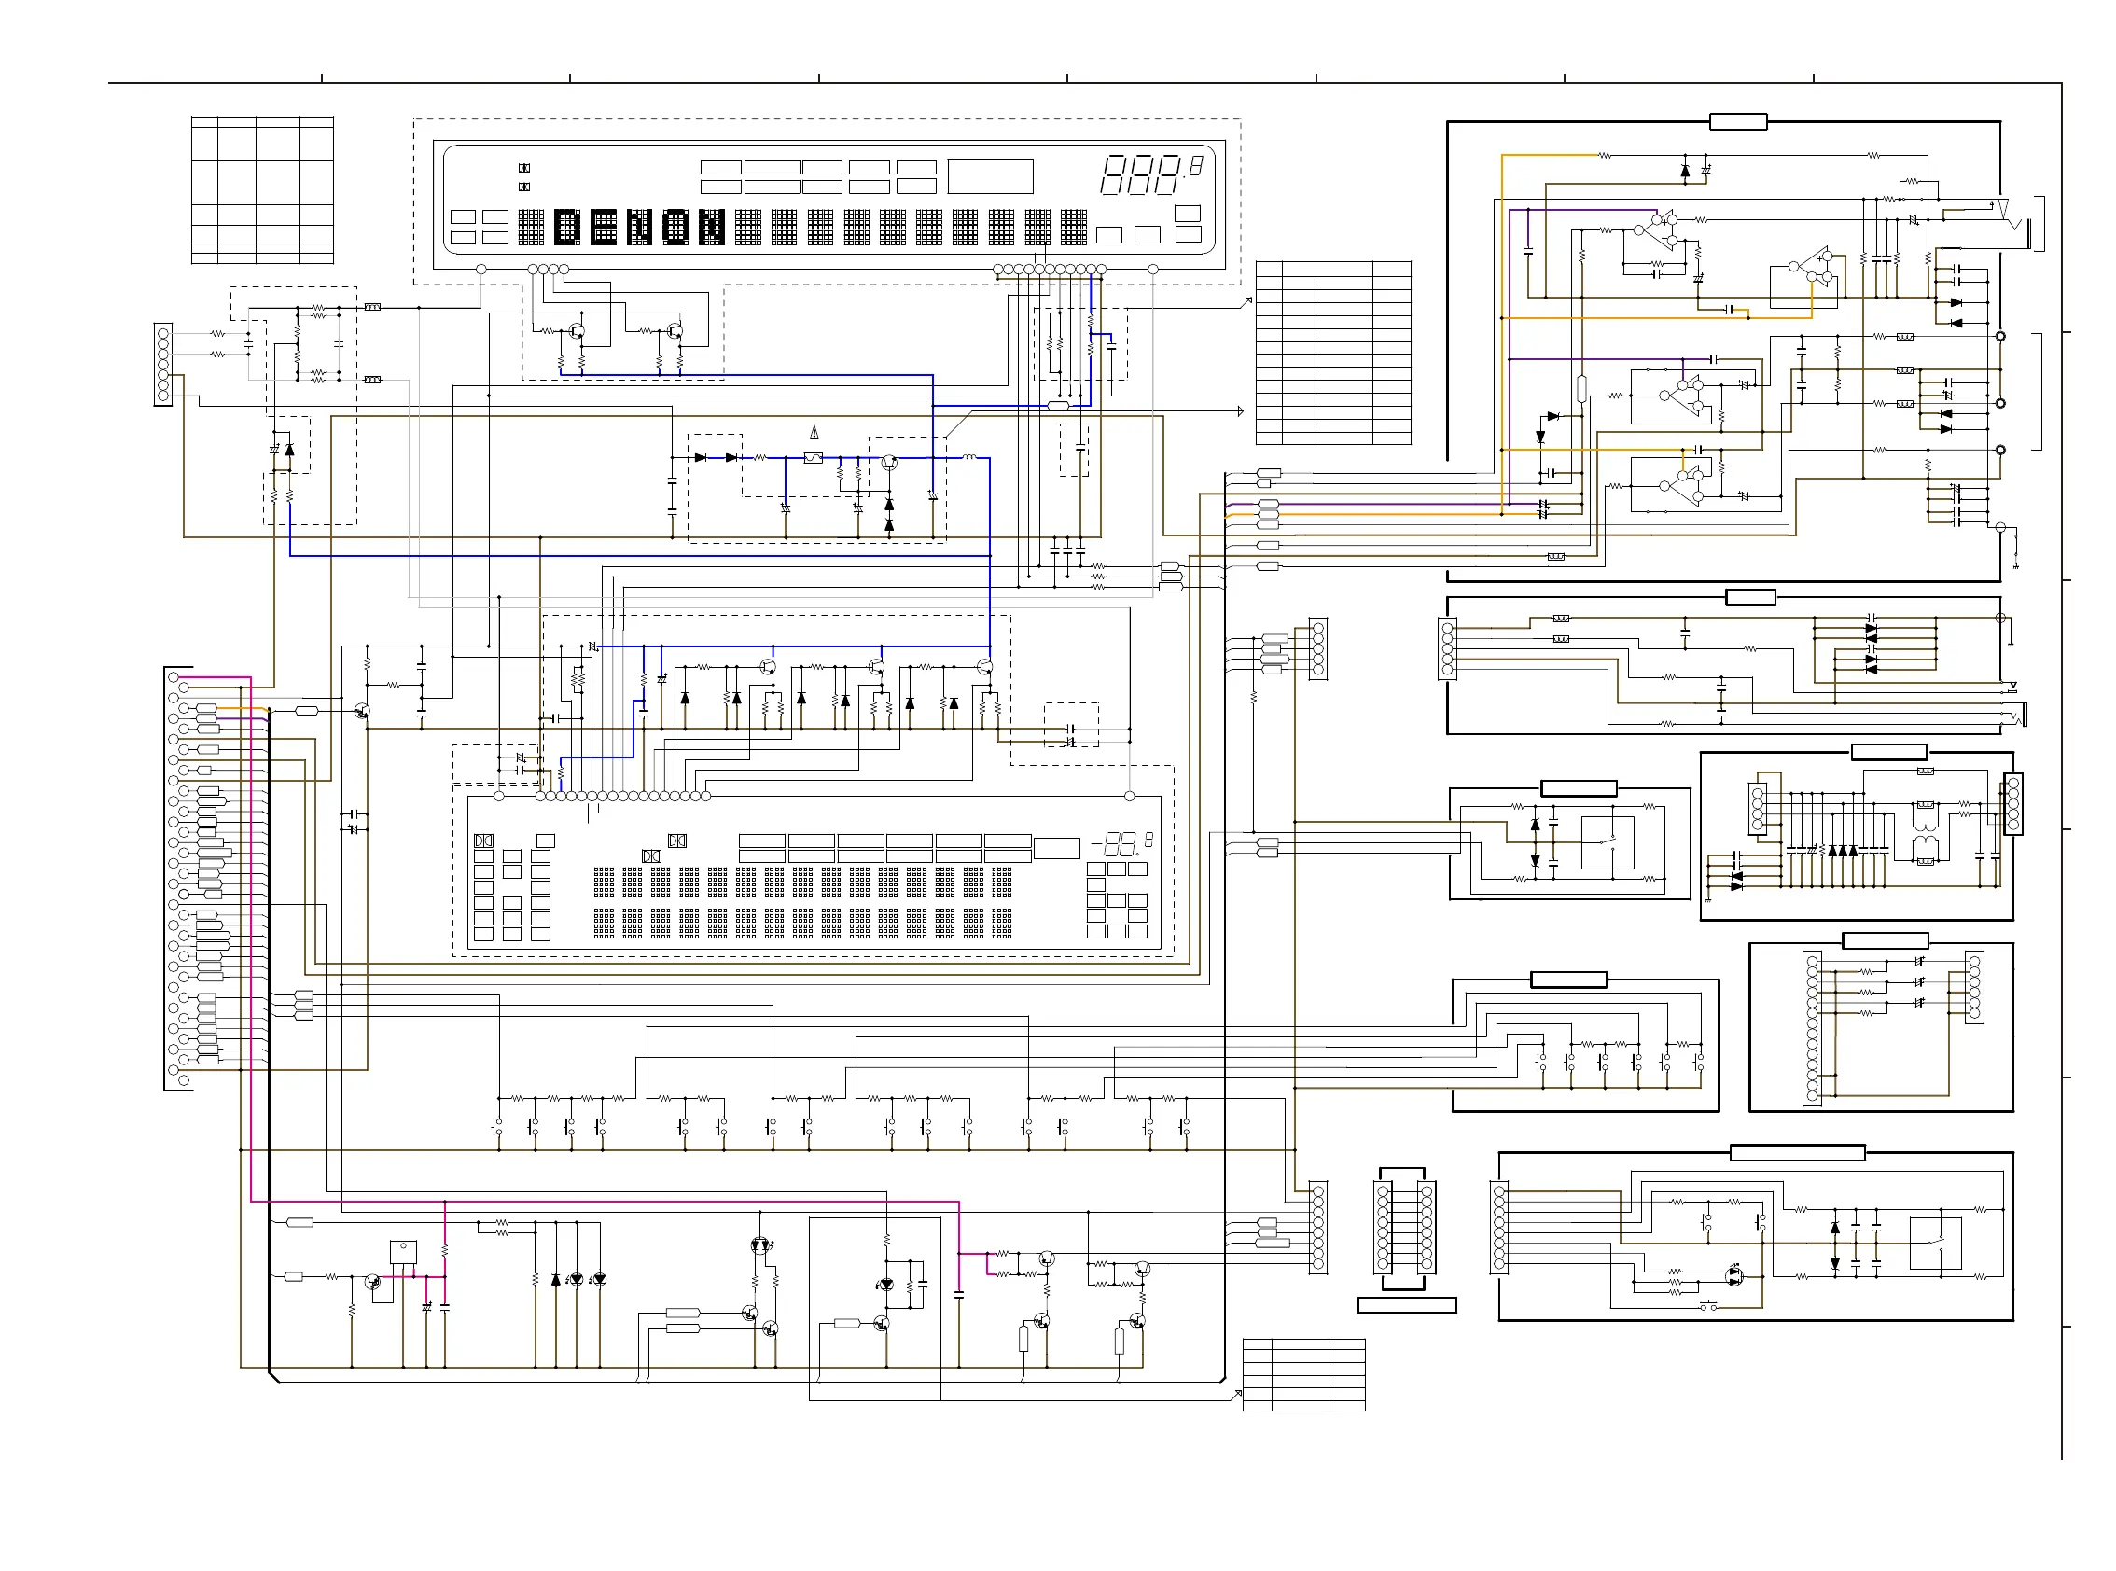Click the -88.8 segment readout in lower display

(x=1122, y=843)
